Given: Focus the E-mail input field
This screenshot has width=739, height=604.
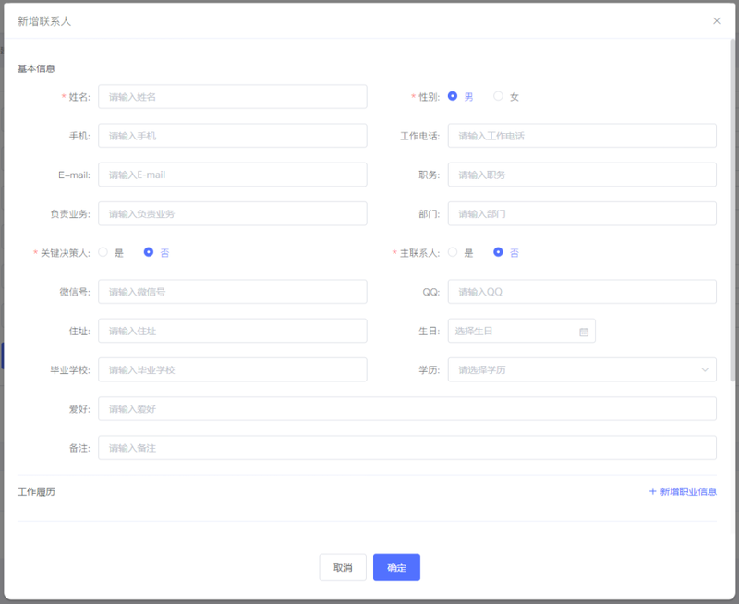Looking at the screenshot, I should pyautogui.click(x=233, y=175).
